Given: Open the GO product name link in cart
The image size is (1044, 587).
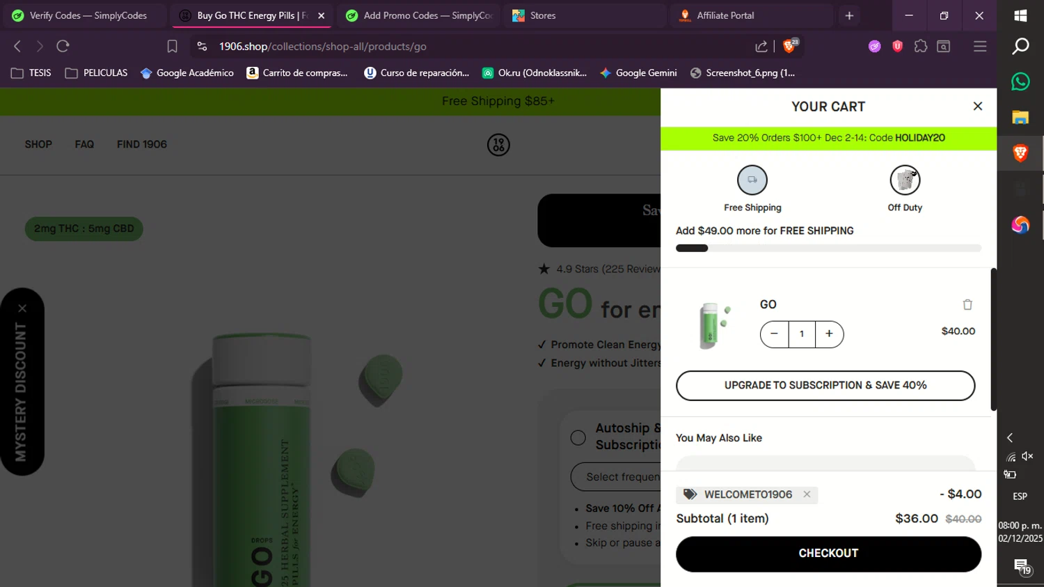Looking at the screenshot, I should click(x=768, y=304).
